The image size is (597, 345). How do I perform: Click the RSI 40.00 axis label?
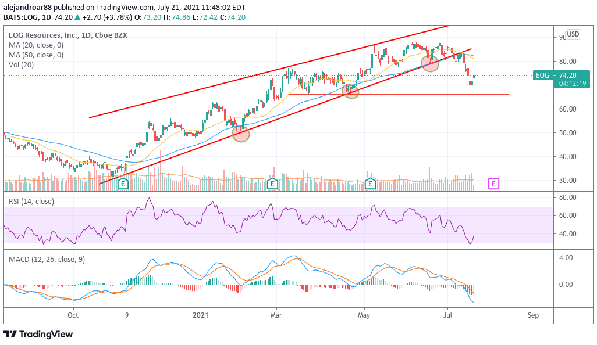567,233
